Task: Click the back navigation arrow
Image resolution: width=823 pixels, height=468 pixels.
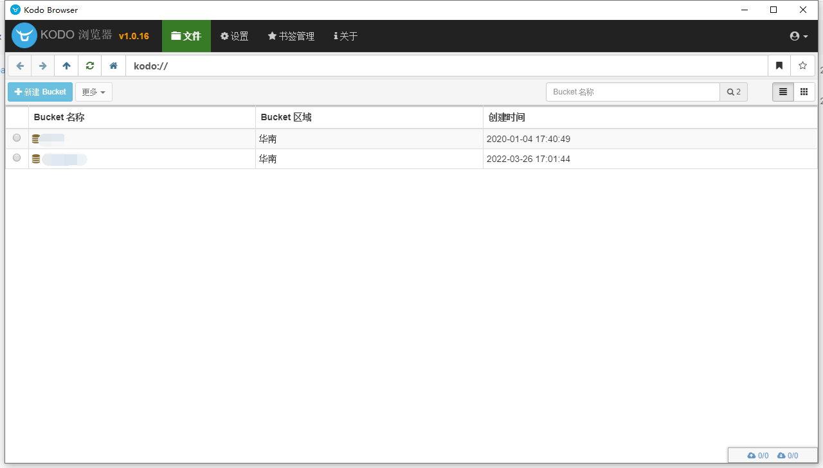Action: tap(20, 66)
